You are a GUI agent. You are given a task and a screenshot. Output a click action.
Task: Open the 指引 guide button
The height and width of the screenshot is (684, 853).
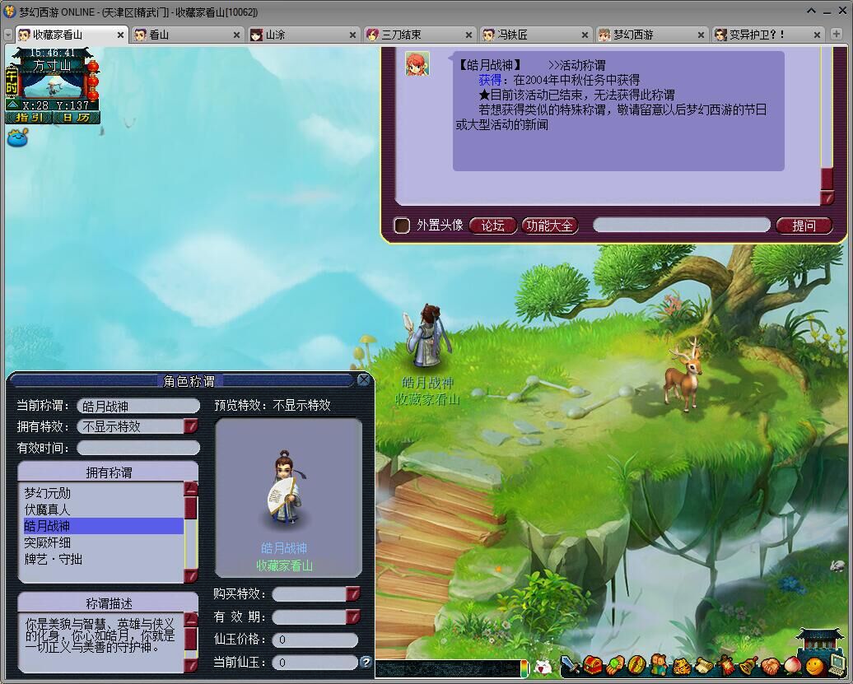[30, 118]
